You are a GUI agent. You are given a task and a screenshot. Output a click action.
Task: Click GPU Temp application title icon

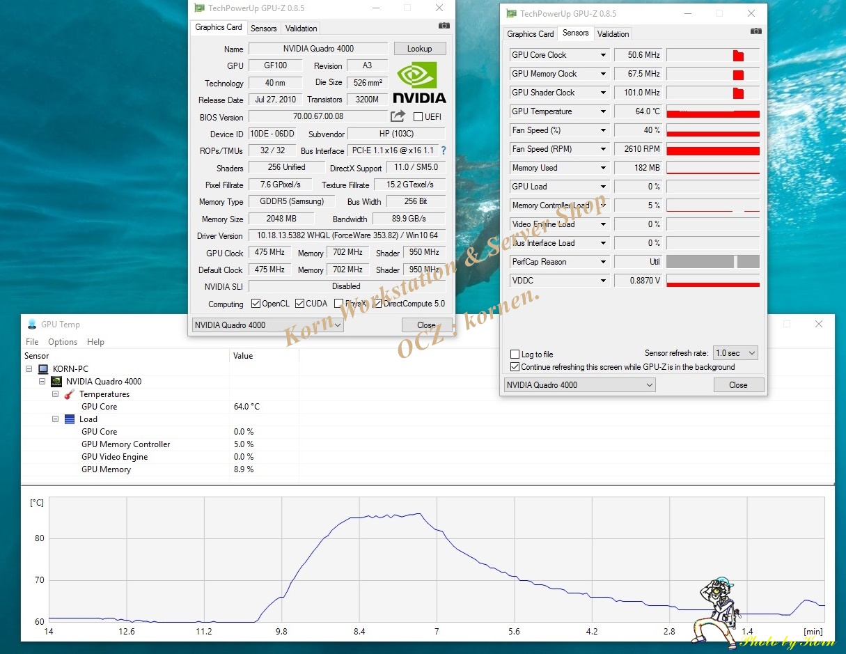pos(32,324)
